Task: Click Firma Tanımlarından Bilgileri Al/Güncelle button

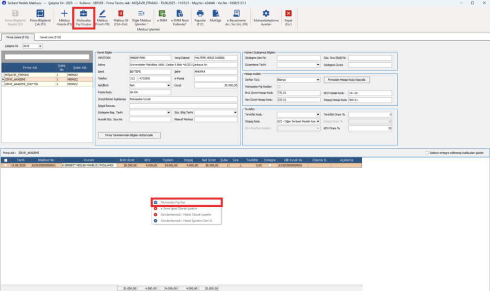Action: 129,135
